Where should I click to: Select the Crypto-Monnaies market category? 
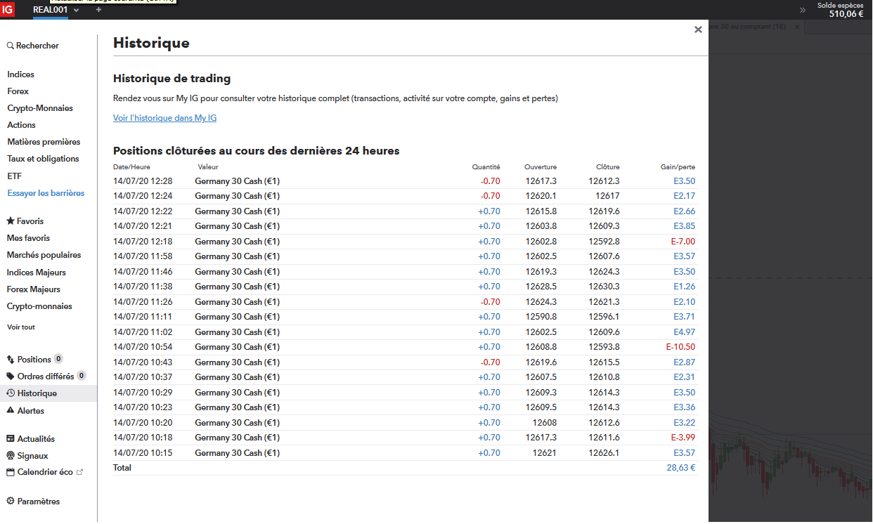point(40,108)
